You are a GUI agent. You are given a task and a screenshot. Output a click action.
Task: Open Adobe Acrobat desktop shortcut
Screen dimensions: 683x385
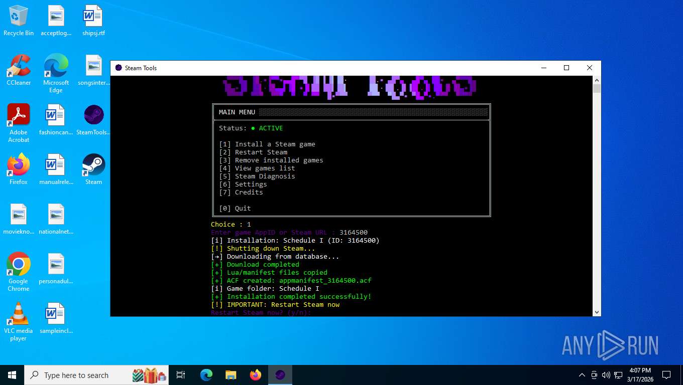coord(19,123)
